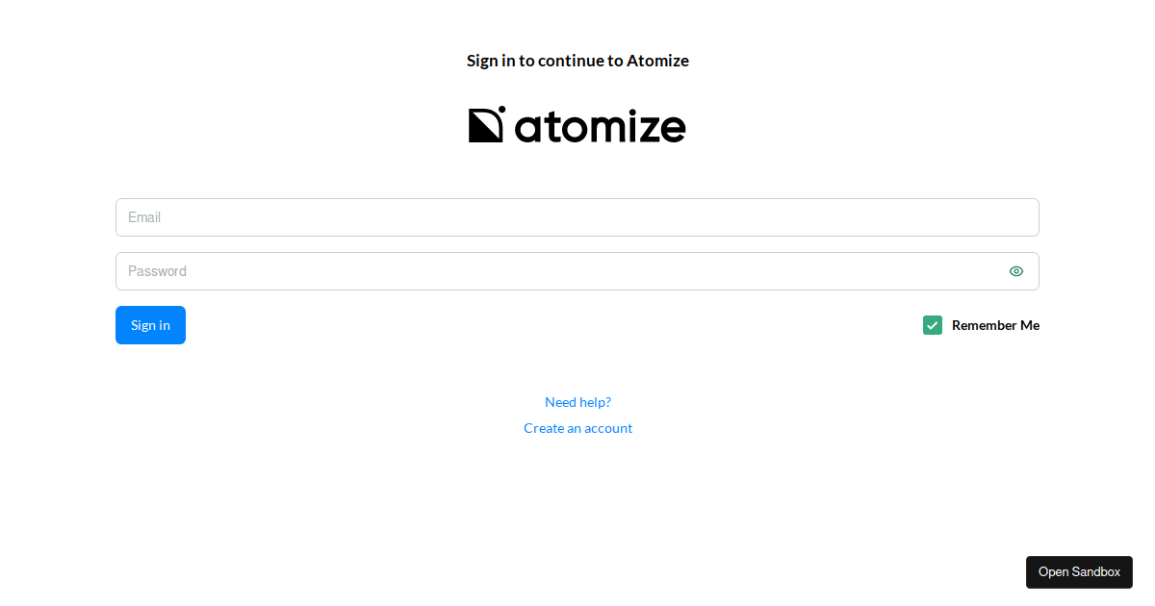Open the Need help? page

(577, 402)
